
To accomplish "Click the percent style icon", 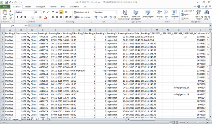I will point(101,17).
